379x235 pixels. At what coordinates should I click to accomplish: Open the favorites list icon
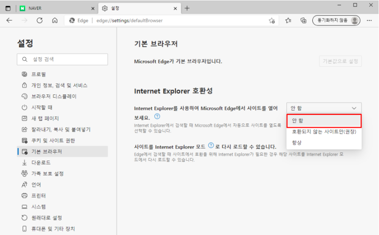point(288,21)
